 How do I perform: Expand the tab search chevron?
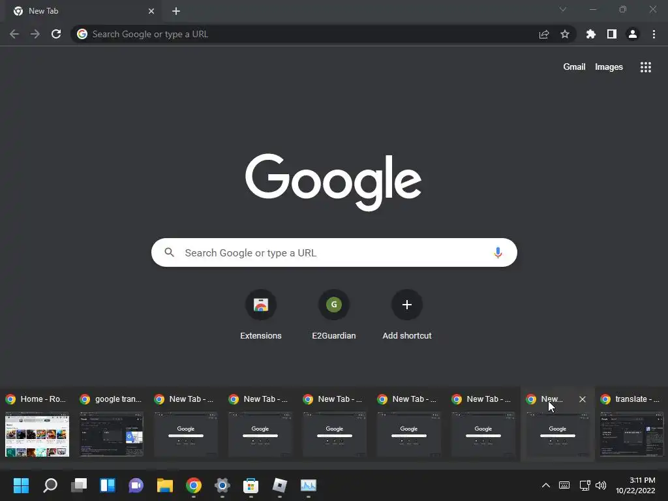(x=563, y=9)
